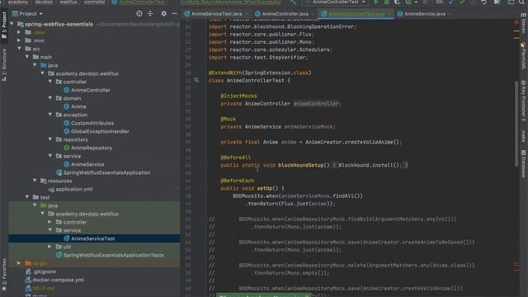The height and width of the screenshot is (297, 528).
Task: Click the rollback/undo arrow icon
Action: click(484, 2)
